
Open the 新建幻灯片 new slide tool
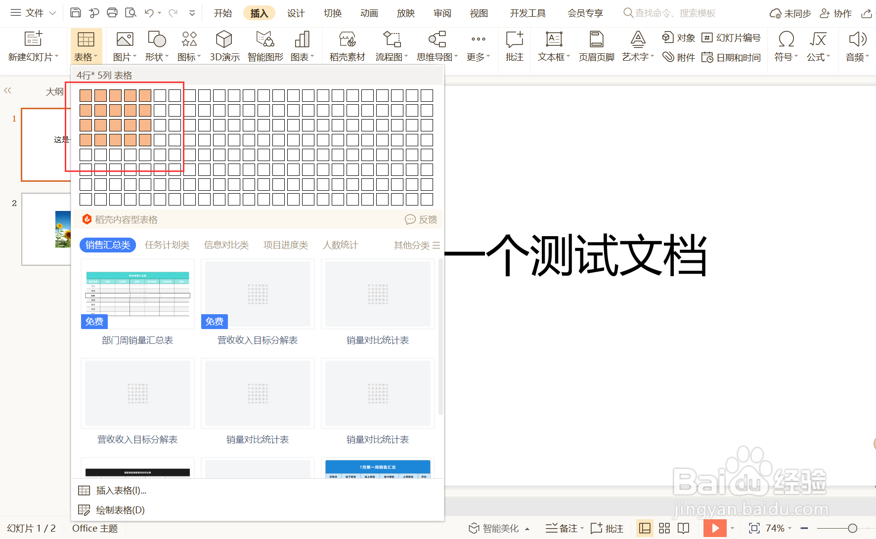pos(33,46)
